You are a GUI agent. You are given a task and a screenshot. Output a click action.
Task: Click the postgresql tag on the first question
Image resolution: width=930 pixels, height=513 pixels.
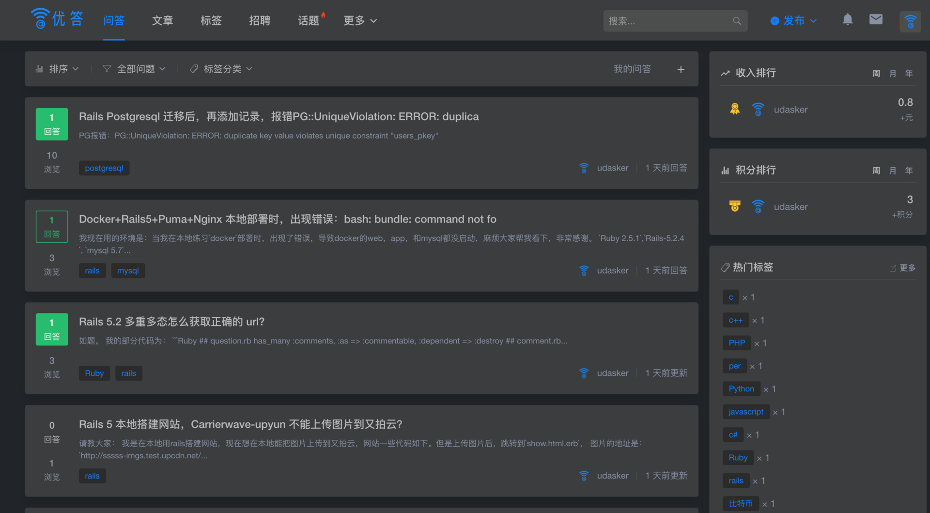pos(104,168)
